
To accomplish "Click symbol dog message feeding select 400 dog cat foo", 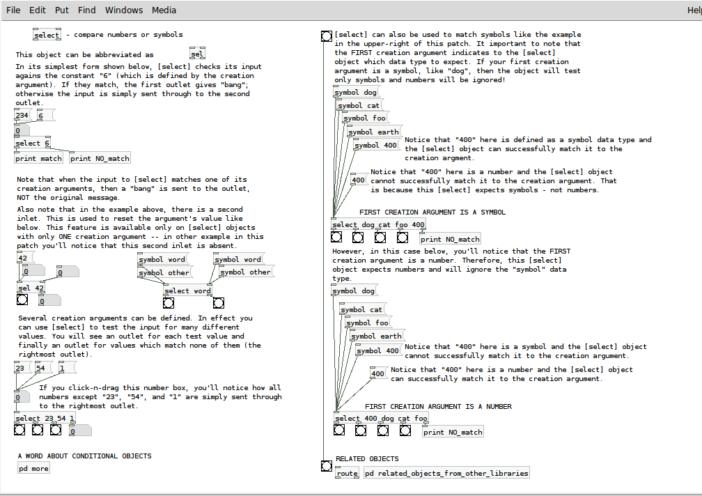I will point(354,290).
